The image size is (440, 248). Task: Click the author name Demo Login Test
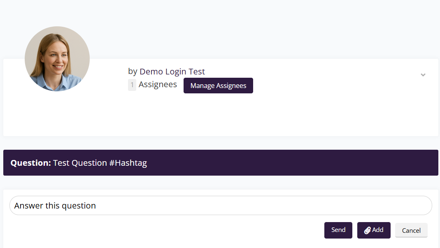point(172,72)
